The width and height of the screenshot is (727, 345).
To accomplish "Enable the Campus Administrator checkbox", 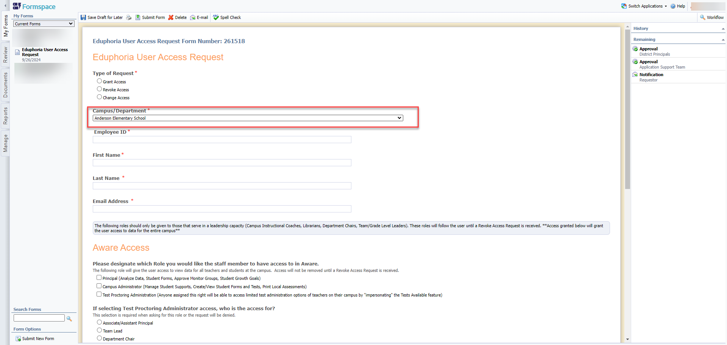I will [x=99, y=286].
